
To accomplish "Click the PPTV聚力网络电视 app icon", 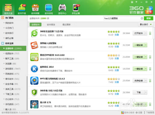I will 34,80.
